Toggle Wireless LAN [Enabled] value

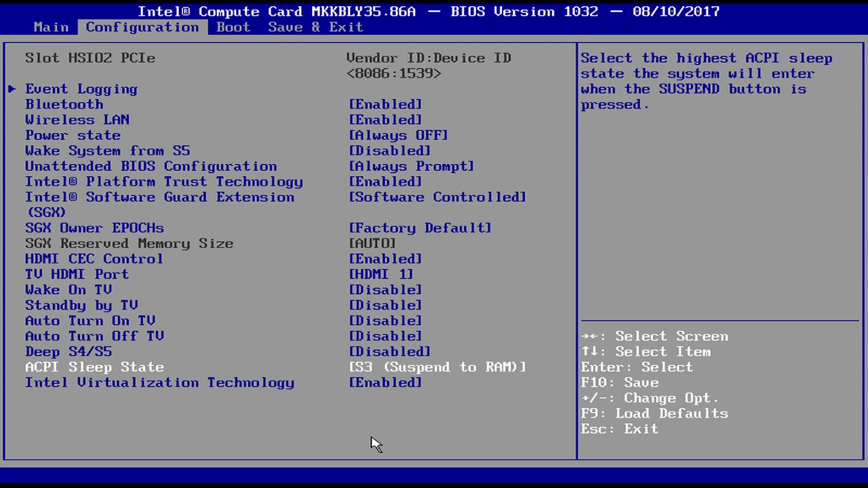click(x=385, y=120)
